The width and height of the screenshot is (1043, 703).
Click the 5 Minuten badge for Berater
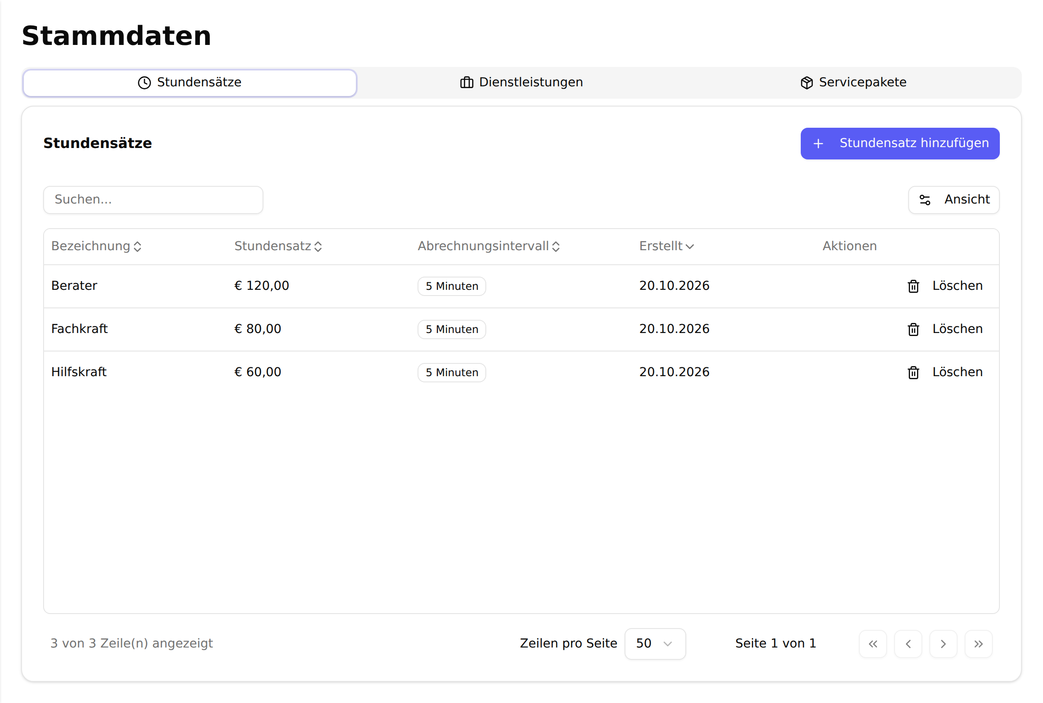pyautogui.click(x=452, y=286)
